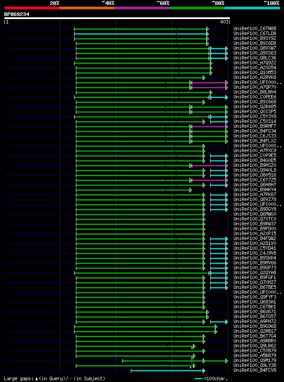The image size is (284, 382).
Task: Open the UniRef100_B4G0D5 entry
Action: (x=255, y=160)
